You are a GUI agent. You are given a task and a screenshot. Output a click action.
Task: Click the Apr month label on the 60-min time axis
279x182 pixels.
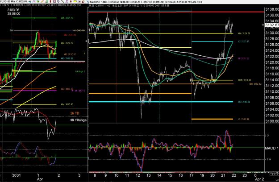pos(40,179)
